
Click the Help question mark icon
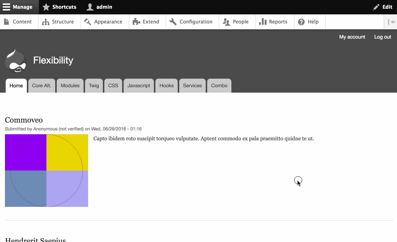(x=301, y=22)
